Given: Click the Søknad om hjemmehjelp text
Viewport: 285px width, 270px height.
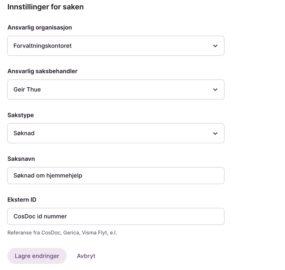Looking at the screenshot, I should click(x=48, y=176).
